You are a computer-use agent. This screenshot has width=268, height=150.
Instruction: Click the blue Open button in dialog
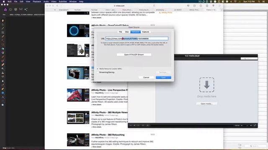pyautogui.click(x=163, y=77)
